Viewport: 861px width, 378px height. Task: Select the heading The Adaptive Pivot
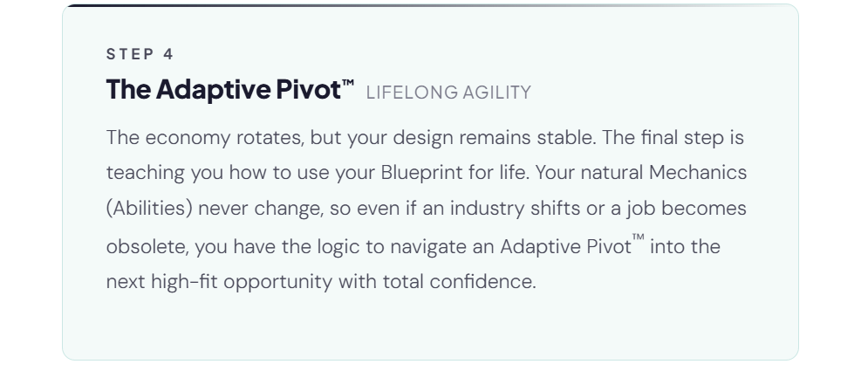tap(222, 90)
